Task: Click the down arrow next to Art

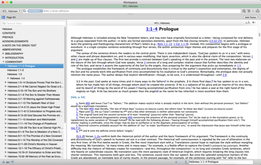Action: (13, 162)
